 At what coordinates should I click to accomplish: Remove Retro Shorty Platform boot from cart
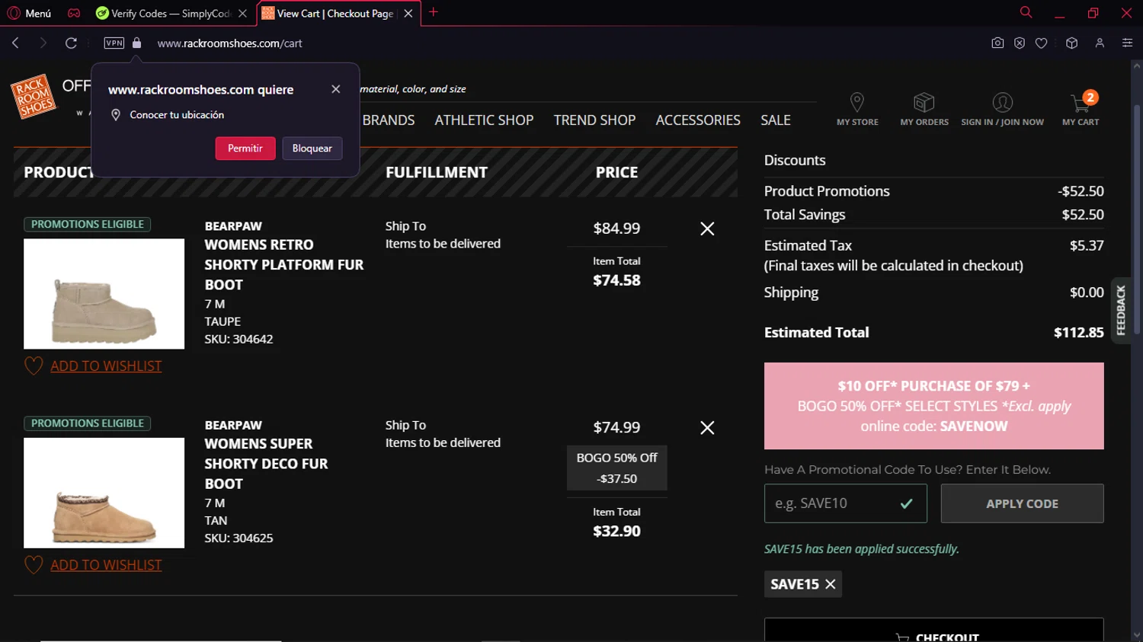pos(707,228)
